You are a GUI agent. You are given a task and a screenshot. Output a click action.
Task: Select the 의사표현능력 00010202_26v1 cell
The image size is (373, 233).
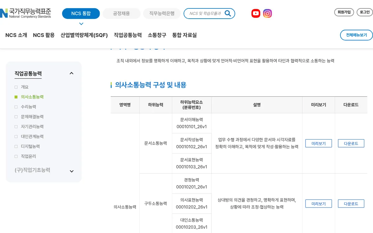192,203
